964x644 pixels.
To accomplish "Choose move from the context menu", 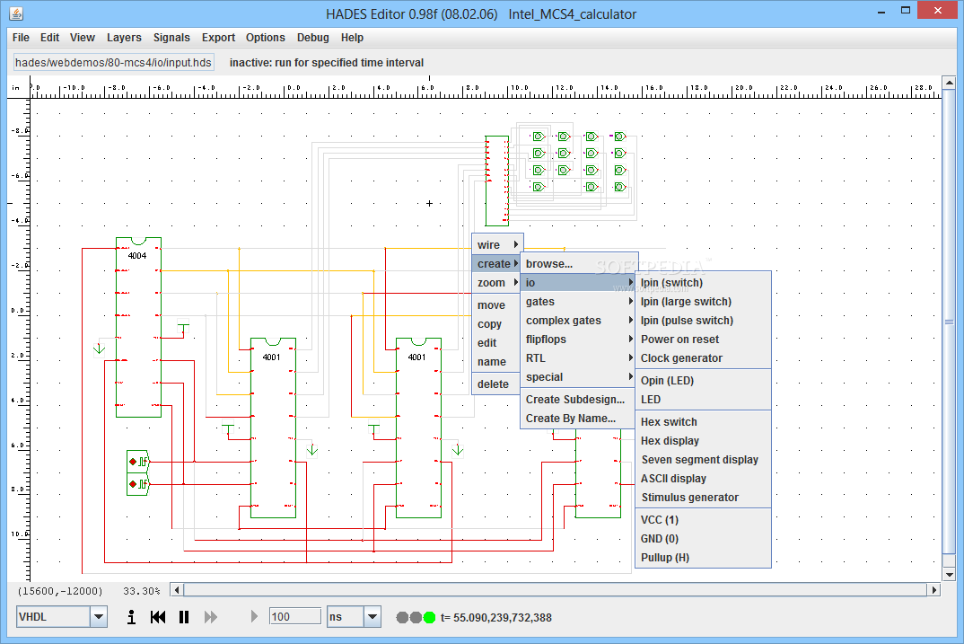I will tap(497, 305).
